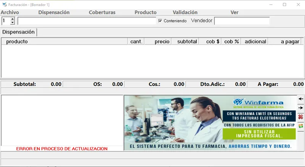305x167 pixels.
Task: Click the adicional column header
Action: coord(255,41)
